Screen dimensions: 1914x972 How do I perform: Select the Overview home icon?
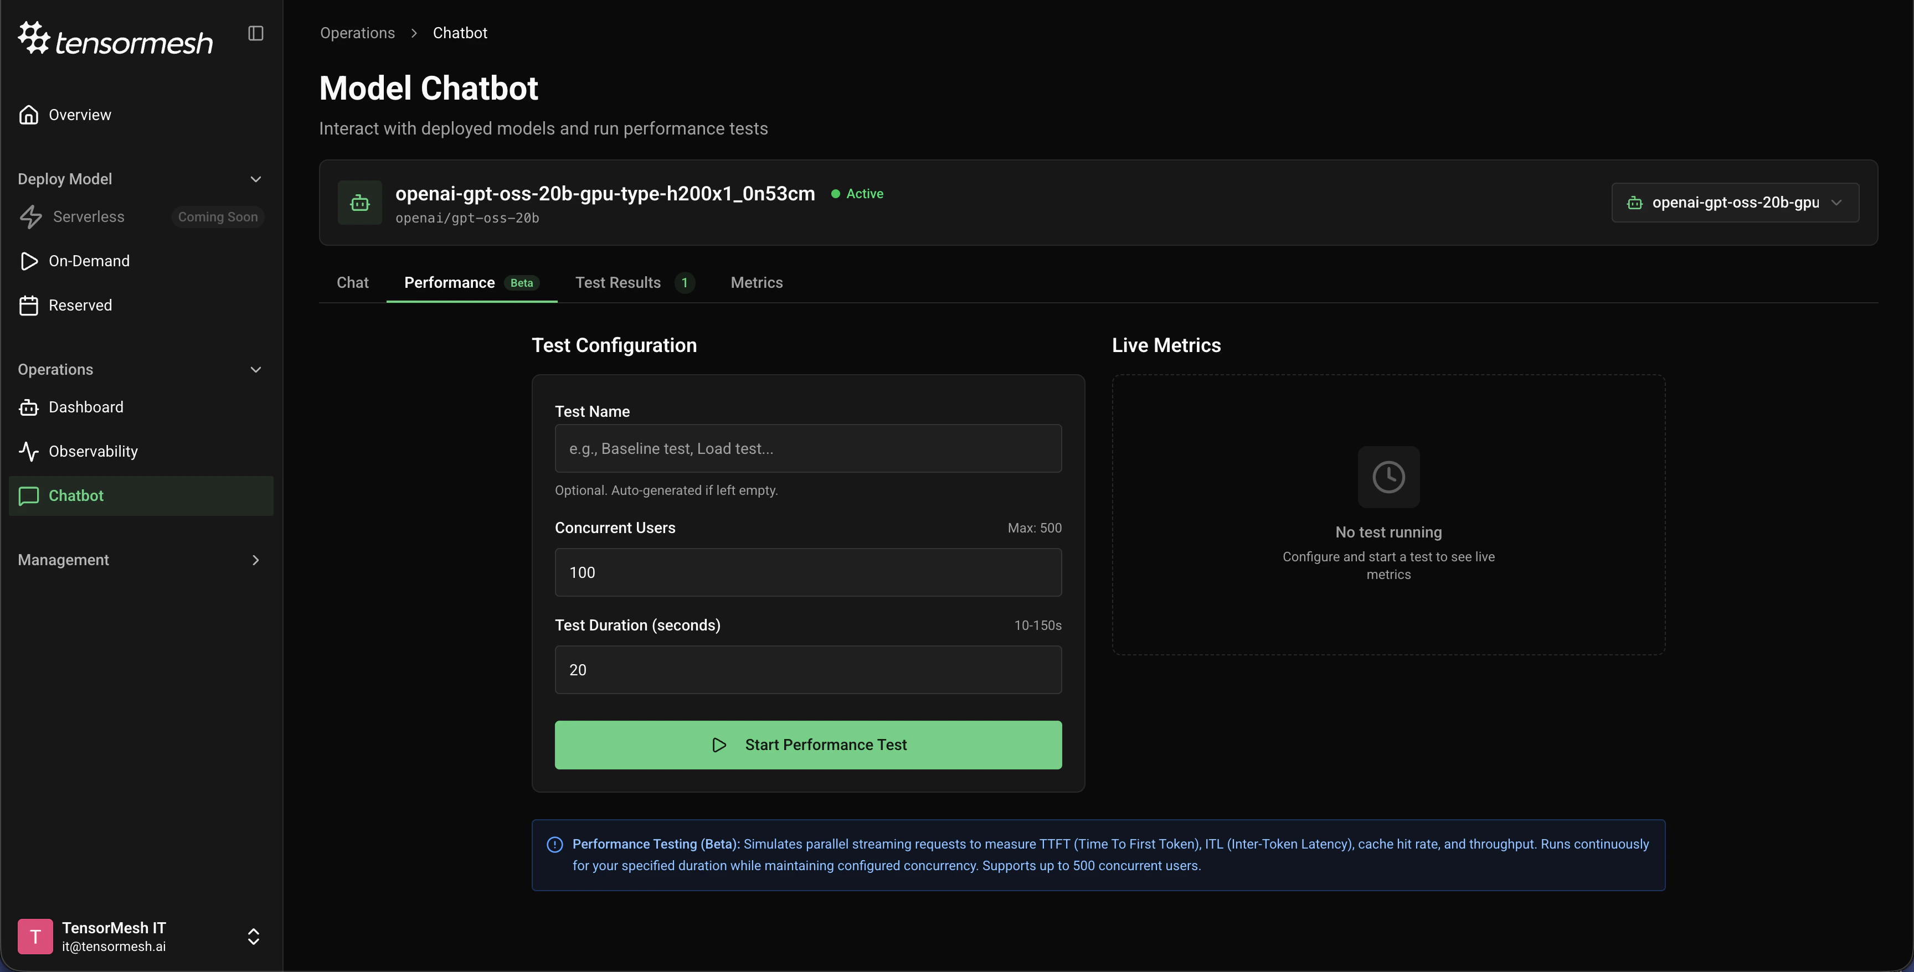tap(29, 113)
